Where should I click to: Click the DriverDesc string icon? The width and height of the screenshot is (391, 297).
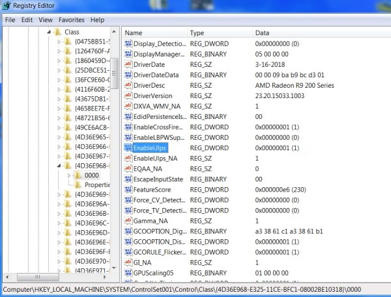click(128, 86)
